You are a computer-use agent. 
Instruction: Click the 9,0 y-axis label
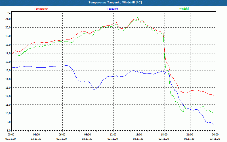(9, 122)
